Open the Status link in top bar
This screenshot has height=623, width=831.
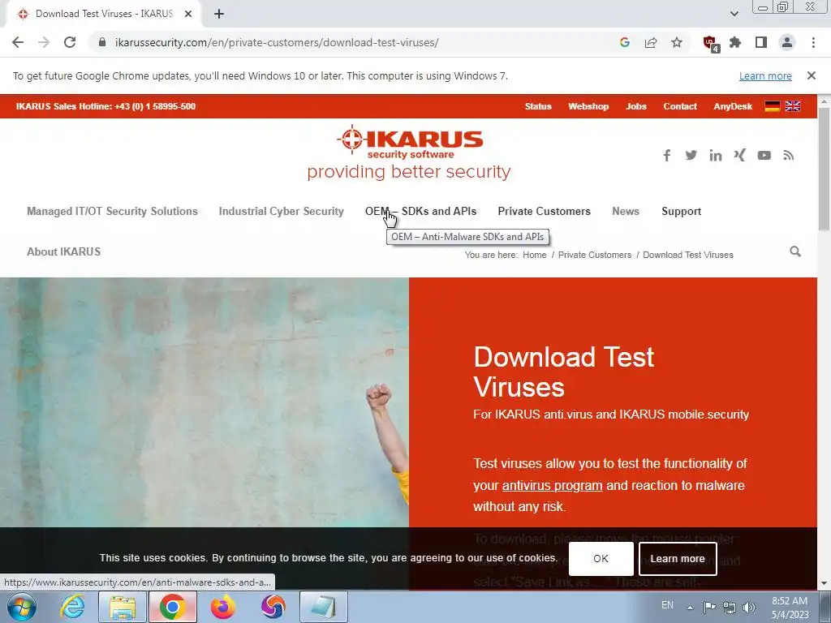pyautogui.click(x=538, y=106)
